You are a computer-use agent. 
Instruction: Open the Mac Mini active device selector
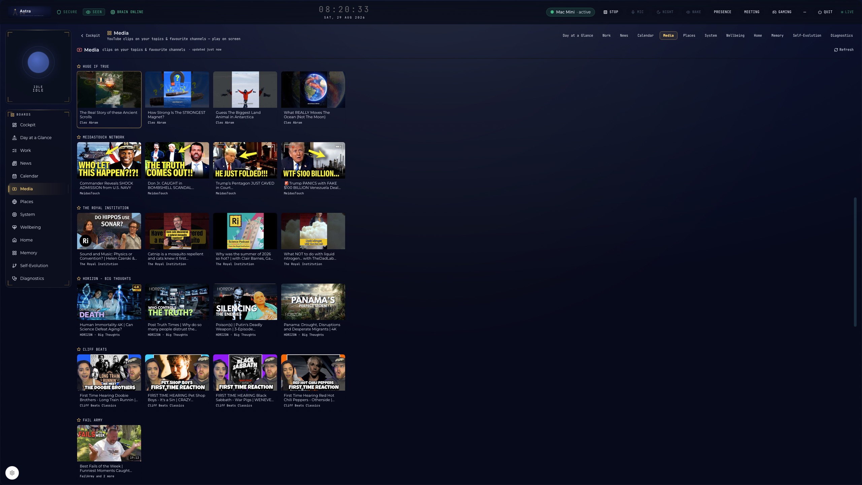[570, 12]
